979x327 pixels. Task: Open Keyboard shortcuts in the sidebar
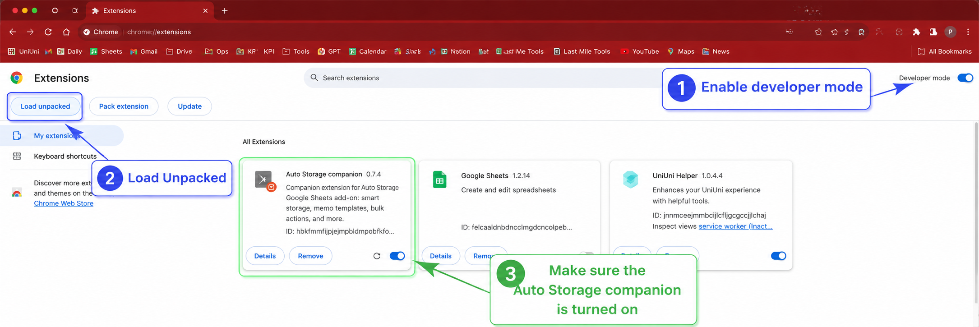pyautogui.click(x=62, y=156)
